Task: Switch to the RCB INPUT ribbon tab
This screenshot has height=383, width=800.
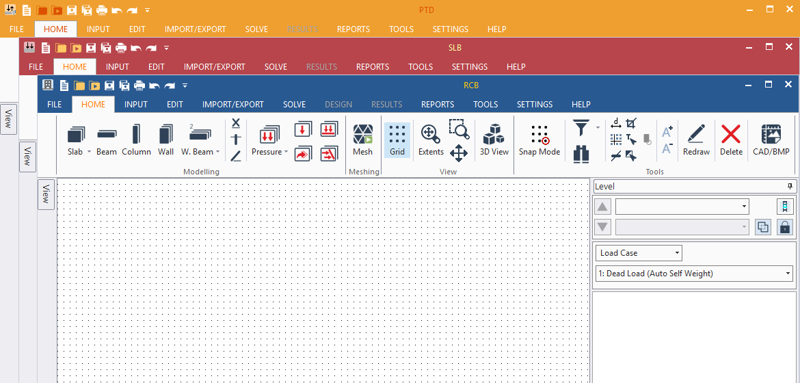Action: [136, 105]
